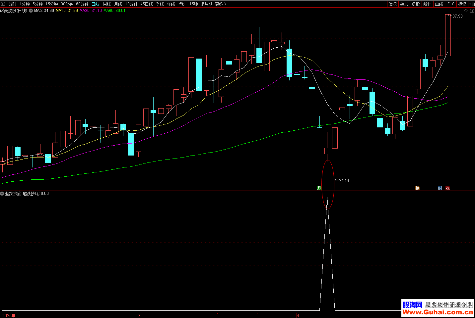This screenshot has width=475, height=318.
Task: Click the blue 财 event marker
Action: coord(440,188)
